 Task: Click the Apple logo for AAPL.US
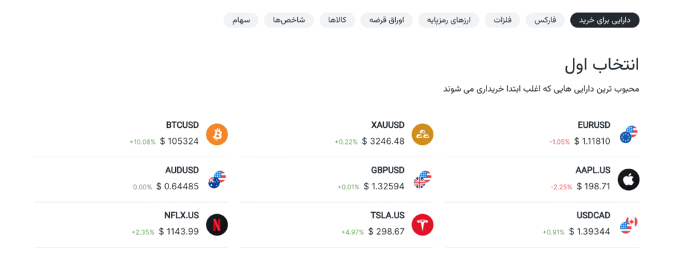tap(628, 180)
